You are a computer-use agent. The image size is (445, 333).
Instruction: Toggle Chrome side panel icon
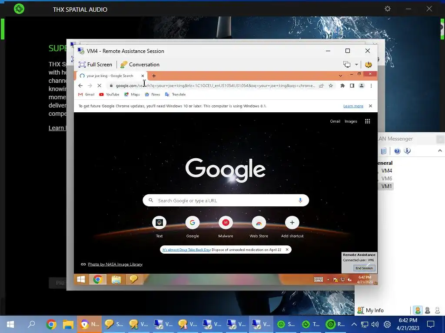click(352, 85)
